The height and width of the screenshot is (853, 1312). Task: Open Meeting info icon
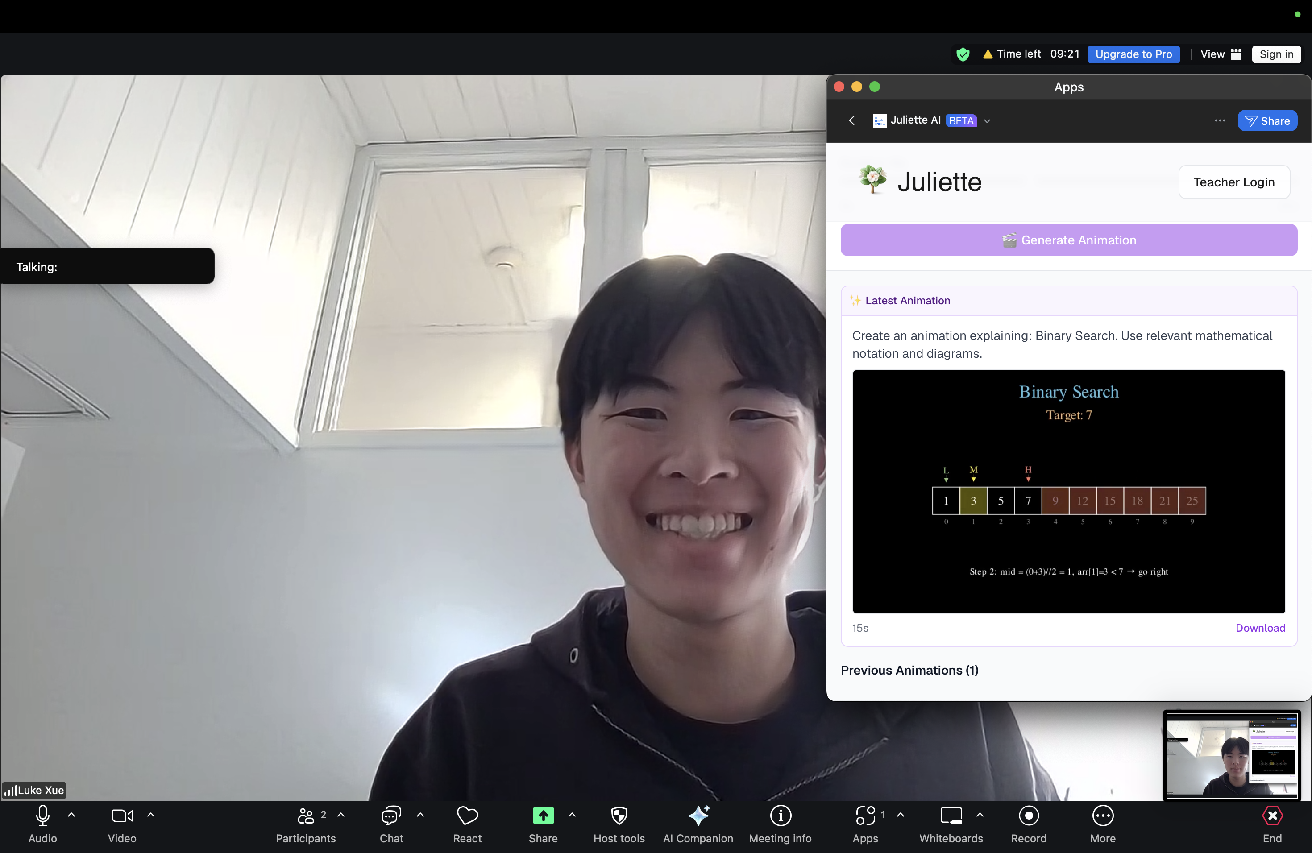[x=780, y=816]
